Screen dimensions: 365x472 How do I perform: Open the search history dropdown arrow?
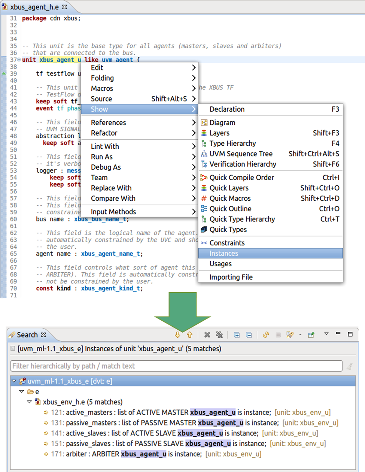tap(300, 335)
